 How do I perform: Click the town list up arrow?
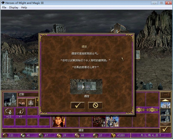[165, 100]
